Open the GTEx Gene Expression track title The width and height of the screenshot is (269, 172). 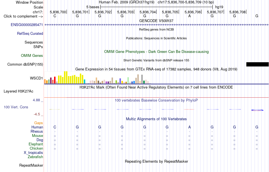[156, 69]
